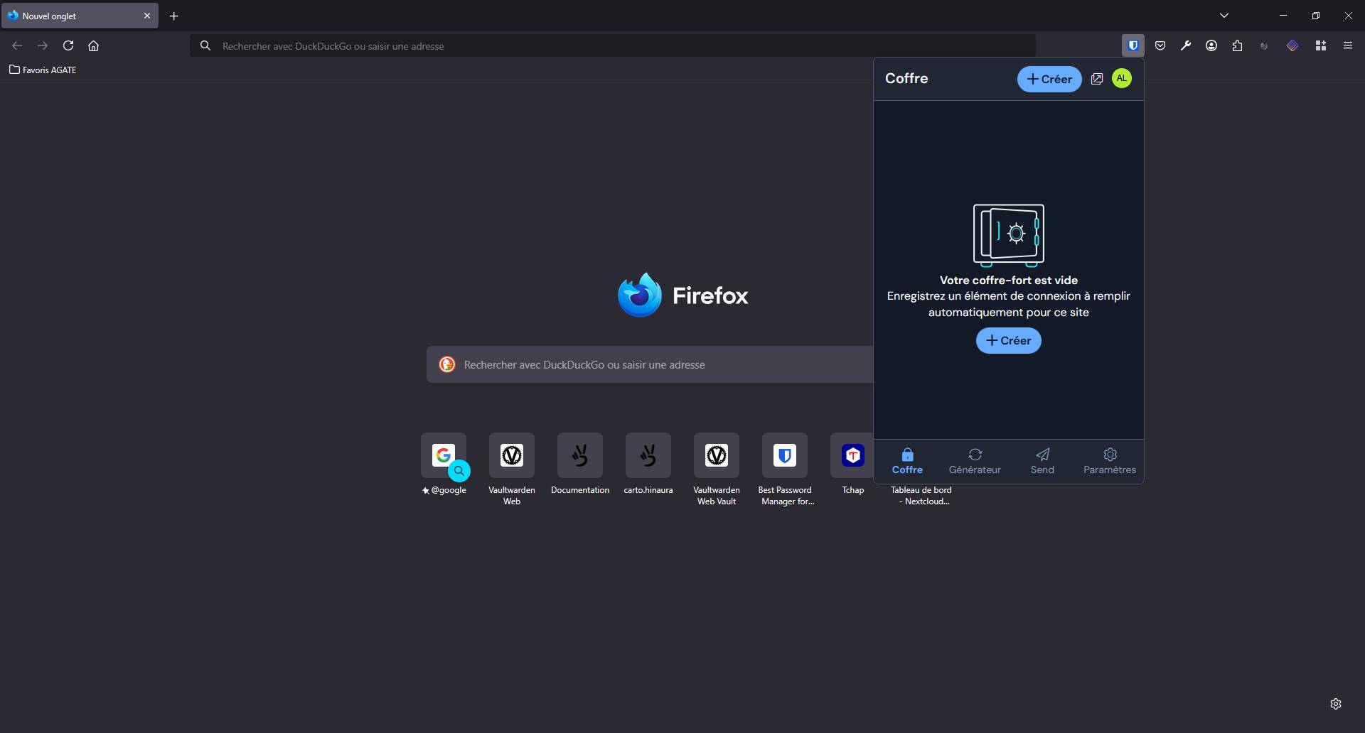Click the AL account avatar
Viewport: 1365px width, 733px height.
coord(1121,78)
